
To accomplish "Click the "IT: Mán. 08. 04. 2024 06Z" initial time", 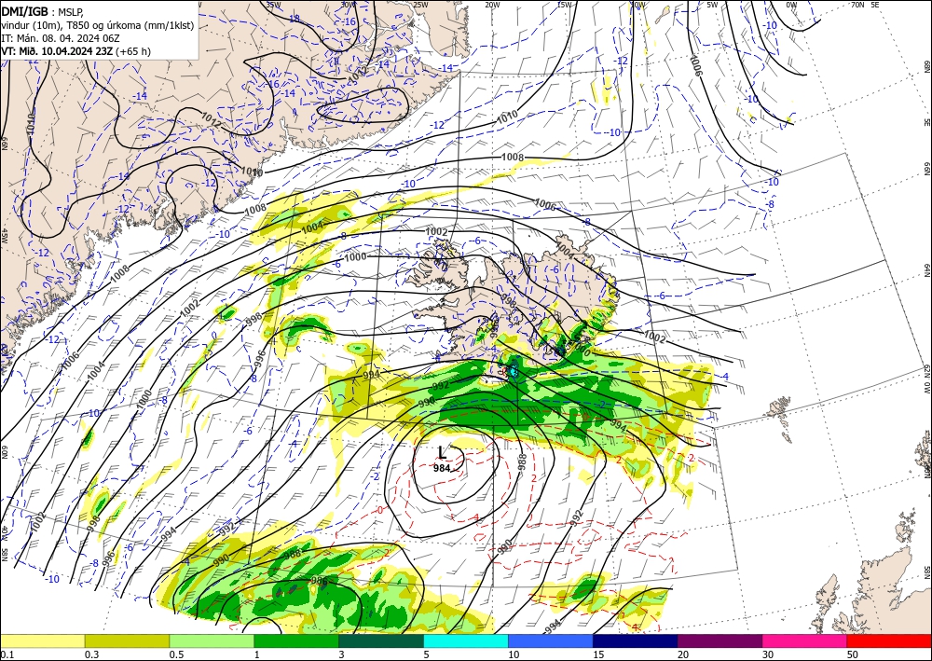I will [60, 38].
